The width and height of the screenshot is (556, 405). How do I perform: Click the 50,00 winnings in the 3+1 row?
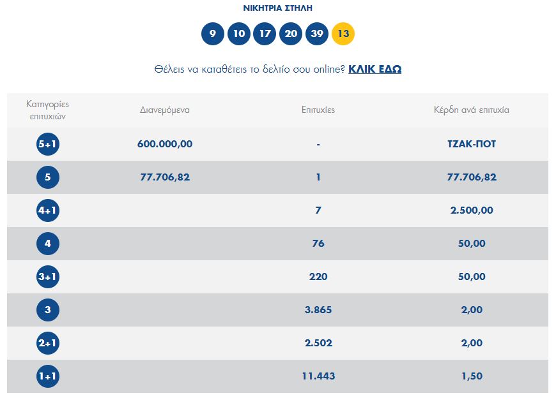point(472,277)
